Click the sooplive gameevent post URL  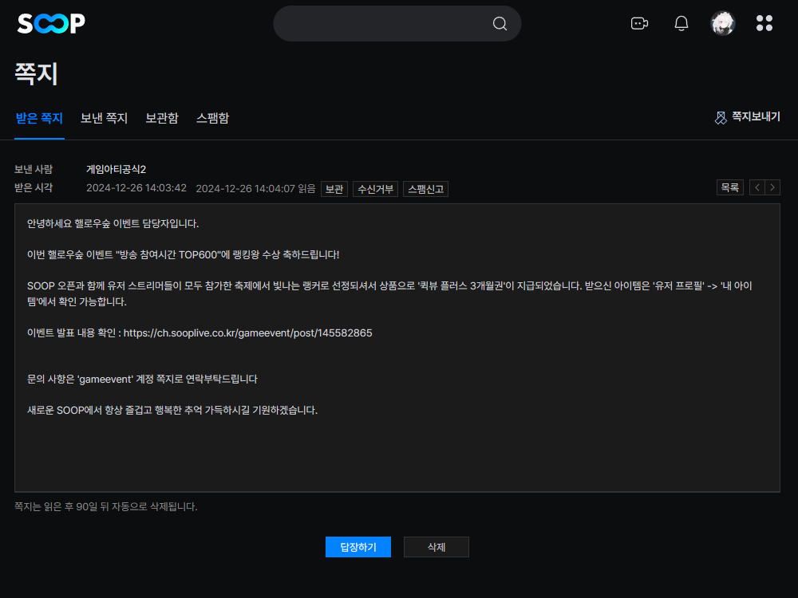tap(248, 333)
